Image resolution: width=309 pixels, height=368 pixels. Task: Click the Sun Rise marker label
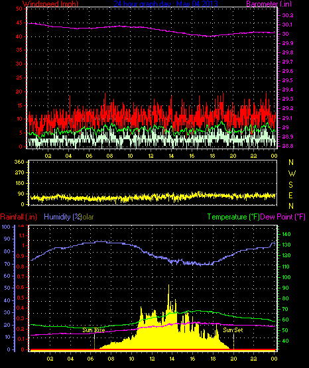93,330
